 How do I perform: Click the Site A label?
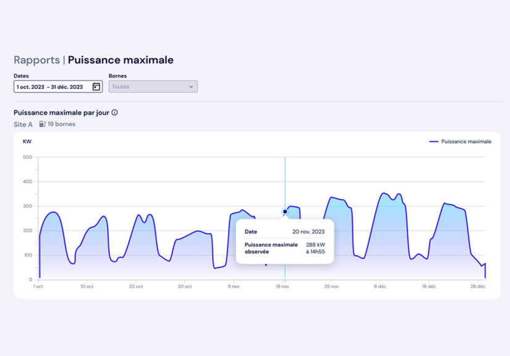23,124
